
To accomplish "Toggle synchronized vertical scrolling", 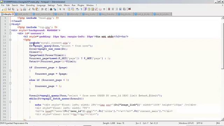I will click(69, 9).
